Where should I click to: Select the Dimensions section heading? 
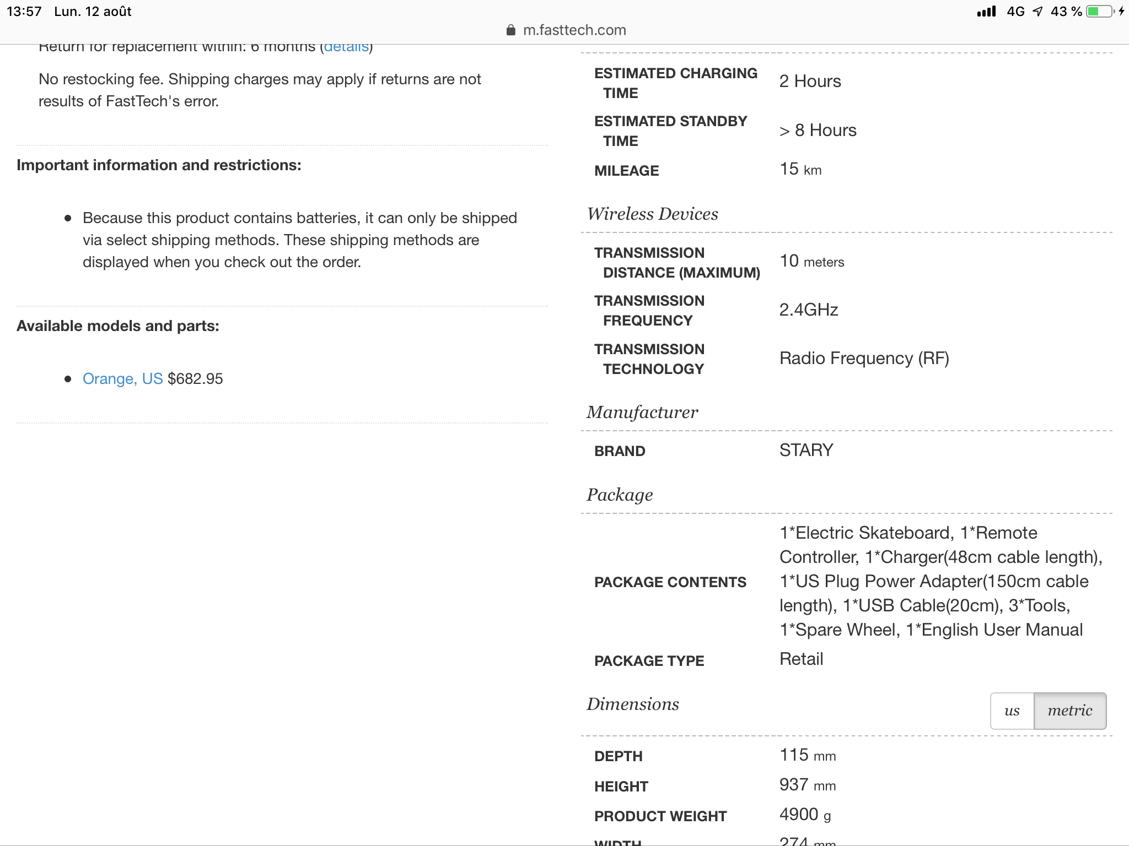pos(633,704)
